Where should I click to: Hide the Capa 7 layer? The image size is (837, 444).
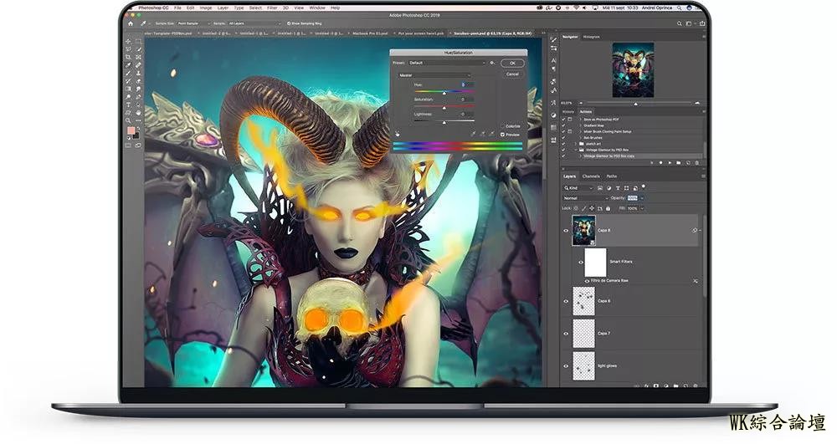pos(566,334)
